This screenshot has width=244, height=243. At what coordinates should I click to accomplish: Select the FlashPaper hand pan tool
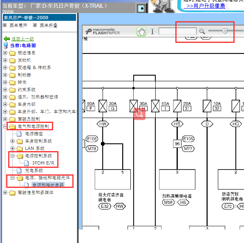(141, 31)
